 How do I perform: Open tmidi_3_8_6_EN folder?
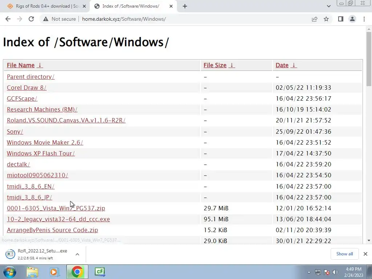(31, 186)
